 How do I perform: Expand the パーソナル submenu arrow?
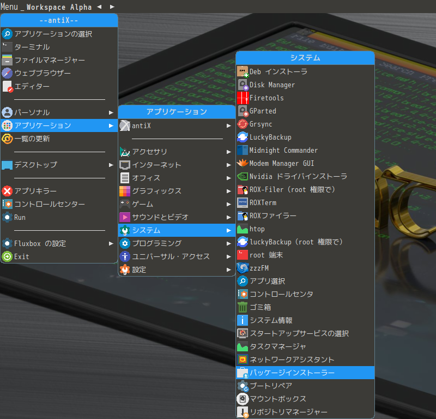(x=111, y=112)
